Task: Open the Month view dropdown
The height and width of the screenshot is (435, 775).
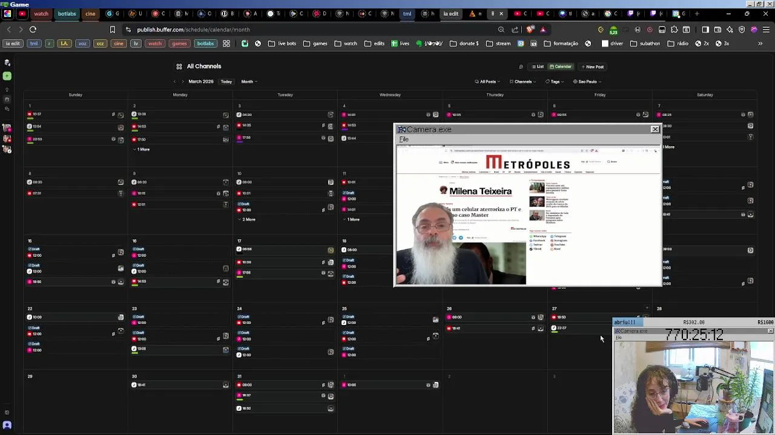Action: (x=249, y=82)
